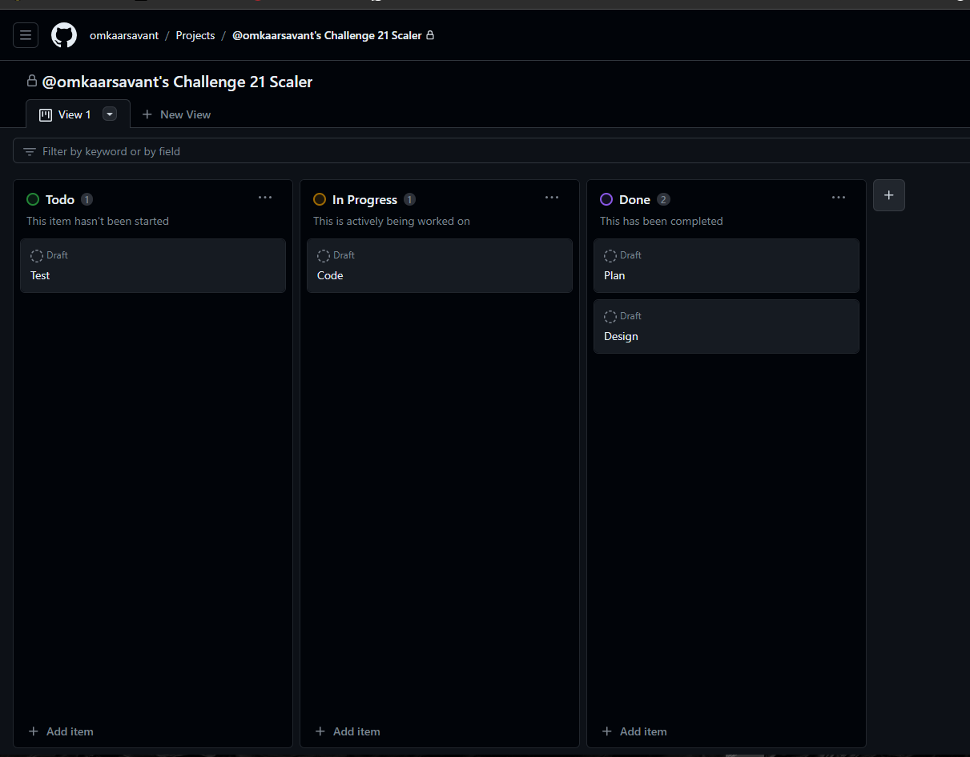Click the hamburger navigation menu icon

coord(25,34)
